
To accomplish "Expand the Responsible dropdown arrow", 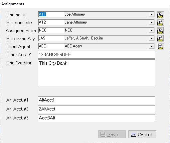I will pyautogui.click(x=151, y=23).
